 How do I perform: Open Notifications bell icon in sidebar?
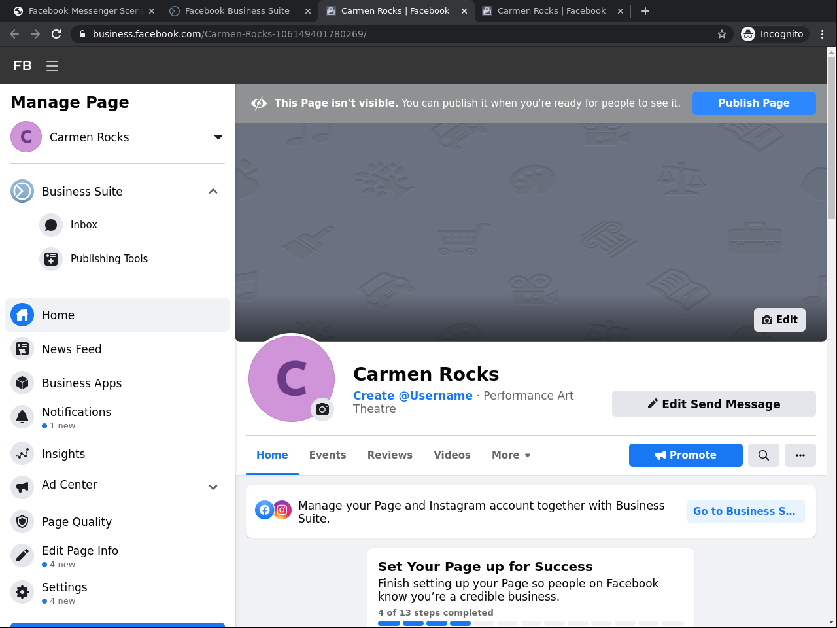point(22,417)
